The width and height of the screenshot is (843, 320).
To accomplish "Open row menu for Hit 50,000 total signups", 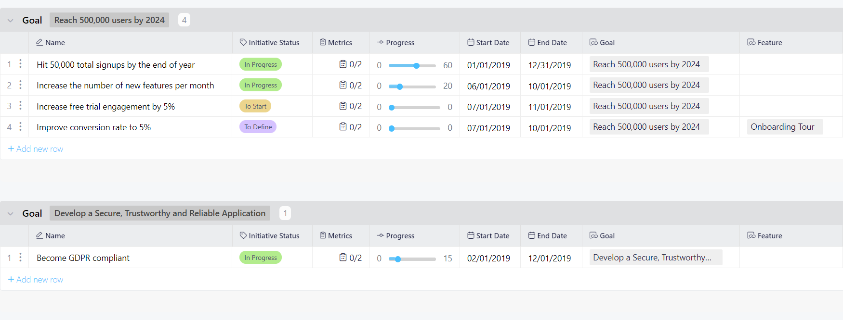I will tap(20, 64).
